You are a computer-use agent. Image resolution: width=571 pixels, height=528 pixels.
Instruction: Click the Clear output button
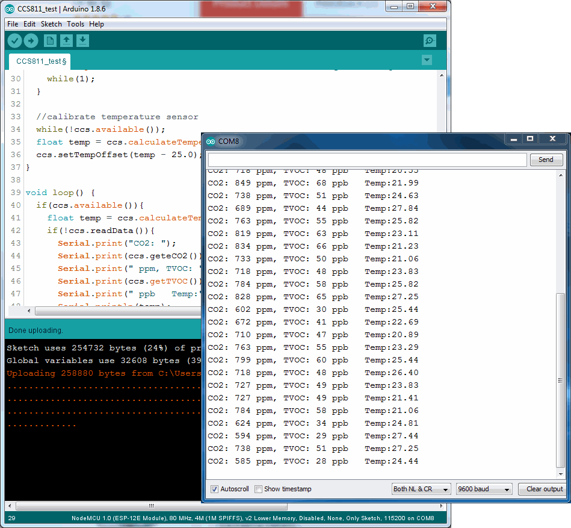click(541, 489)
